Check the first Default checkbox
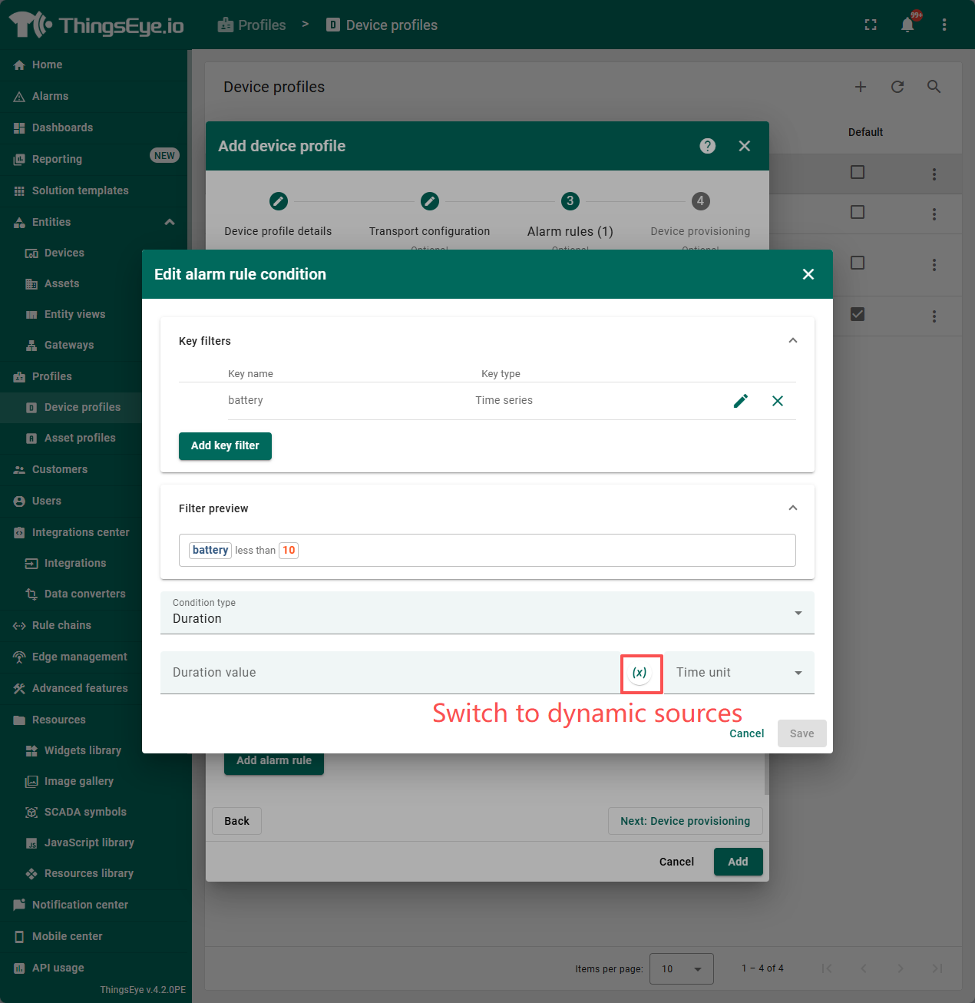This screenshot has width=975, height=1003. click(858, 172)
